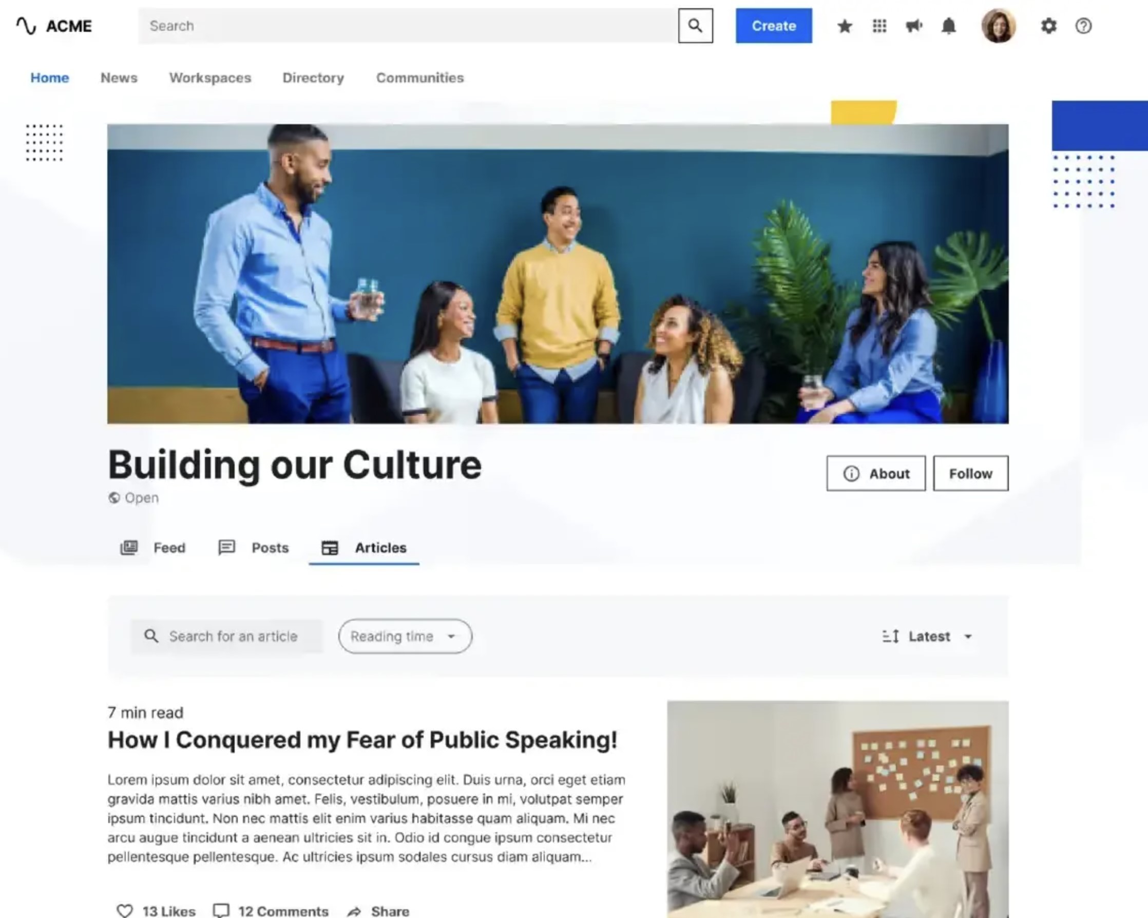Click the user profile avatar
The height and width of the screenshot is (918, 1148).
click(x=999, y=26)
